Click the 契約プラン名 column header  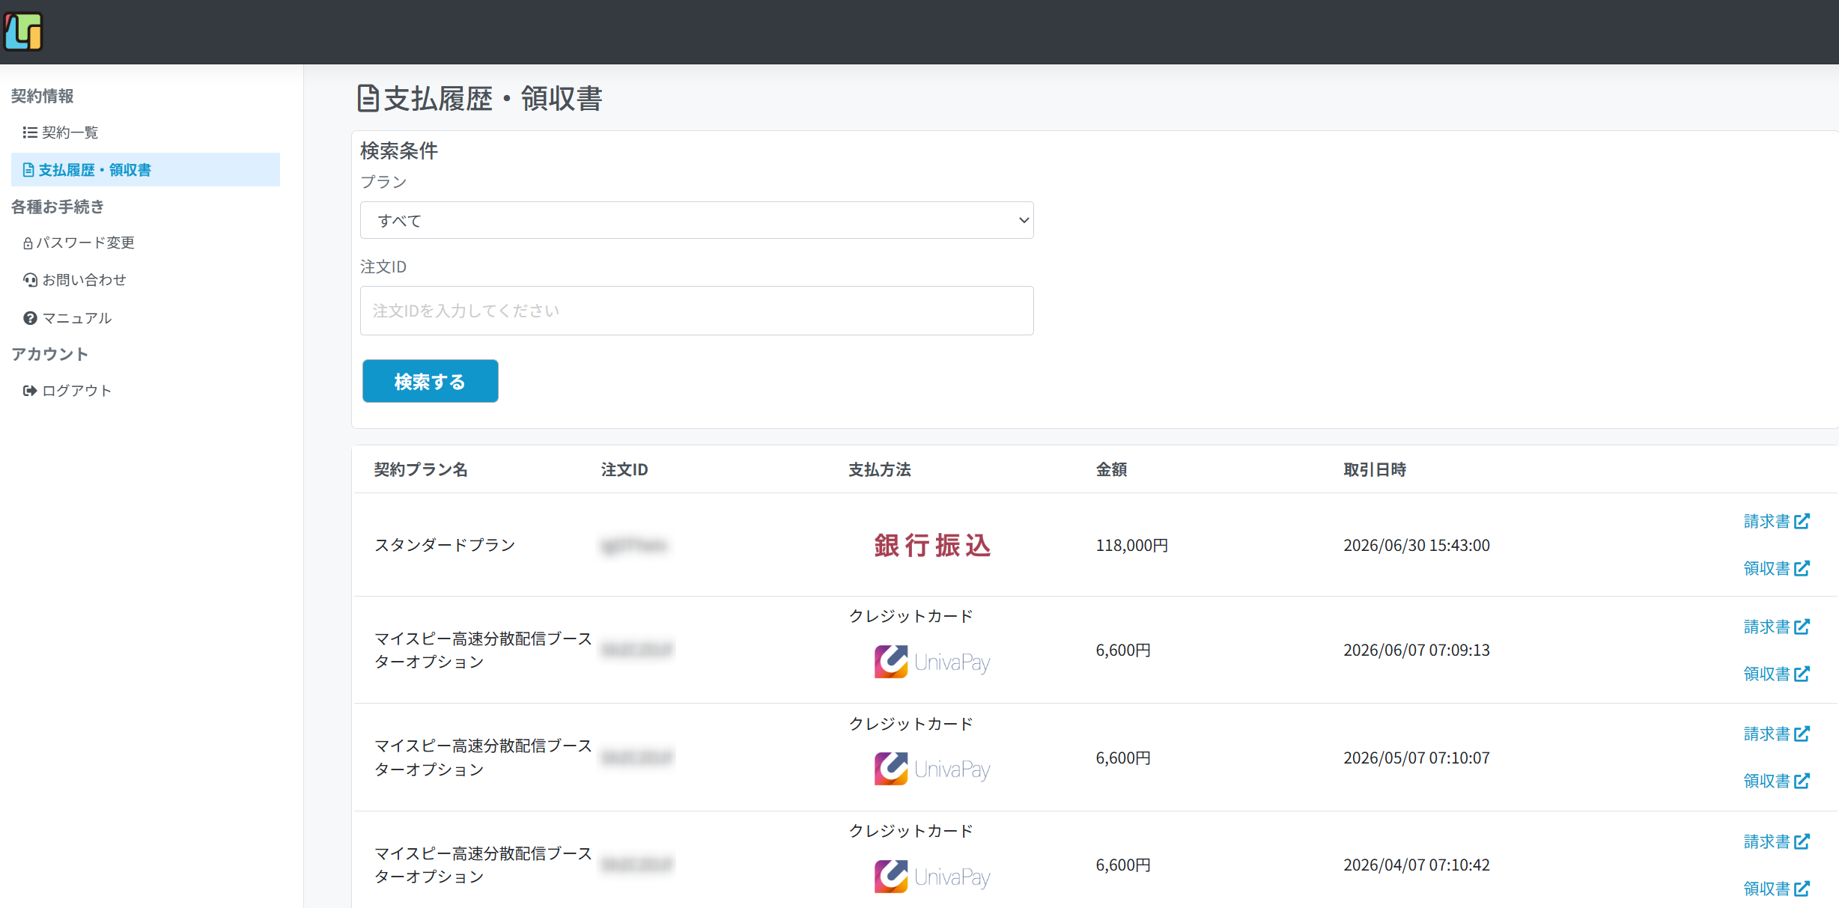click(x=421, y=469)
